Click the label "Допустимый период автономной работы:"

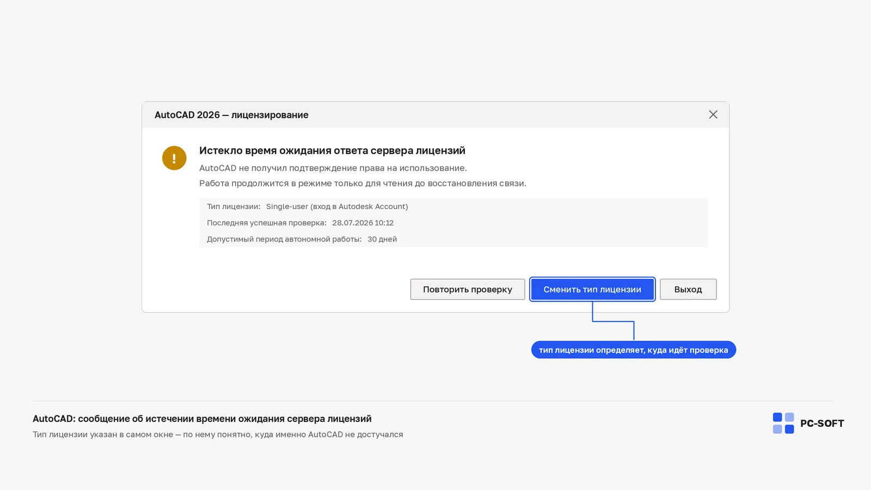pos(284,239)
